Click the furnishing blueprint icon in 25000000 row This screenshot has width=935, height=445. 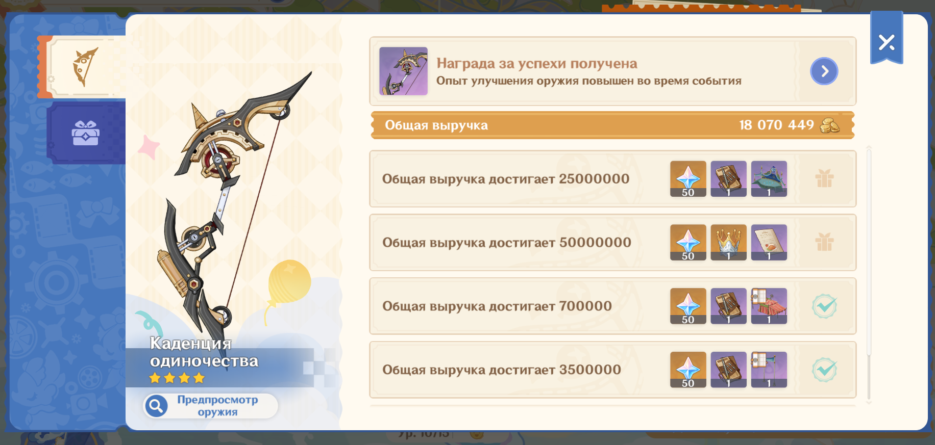pyautogui.click(x=728, y=179)
